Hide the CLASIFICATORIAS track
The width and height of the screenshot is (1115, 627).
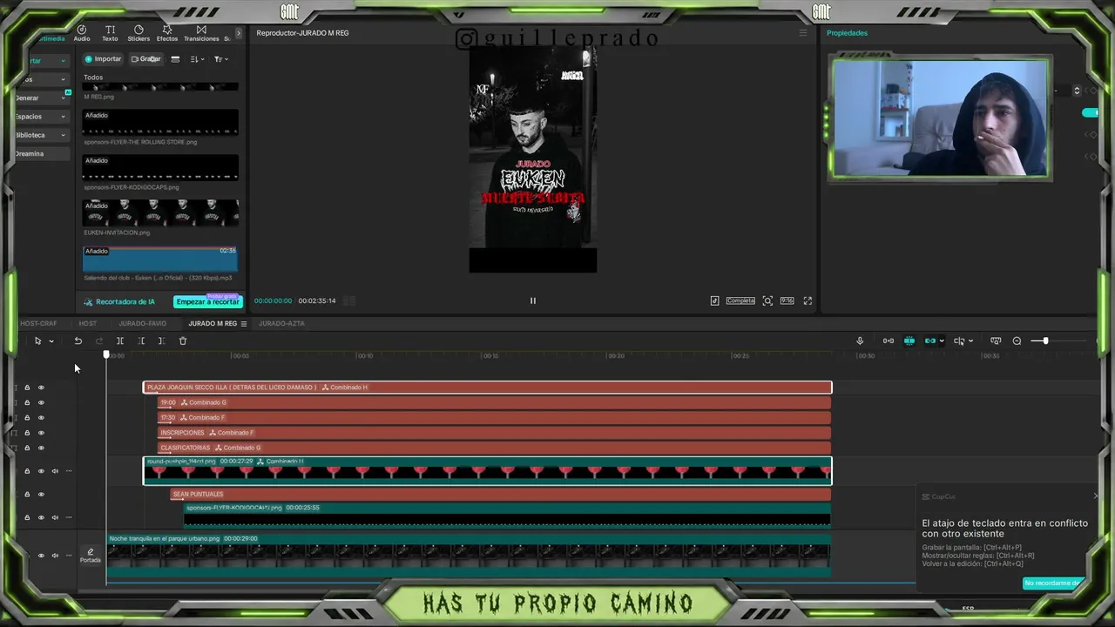41,448
